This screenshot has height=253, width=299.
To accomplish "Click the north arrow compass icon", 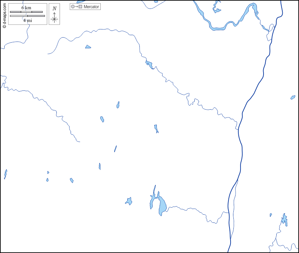I will pyautogui.click(x=54, y=14).
